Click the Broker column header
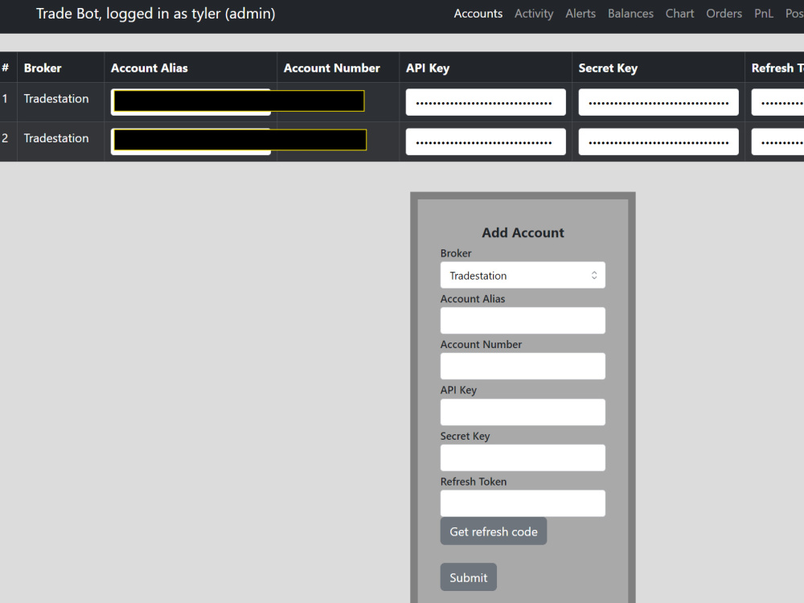 tap(43, 68)
